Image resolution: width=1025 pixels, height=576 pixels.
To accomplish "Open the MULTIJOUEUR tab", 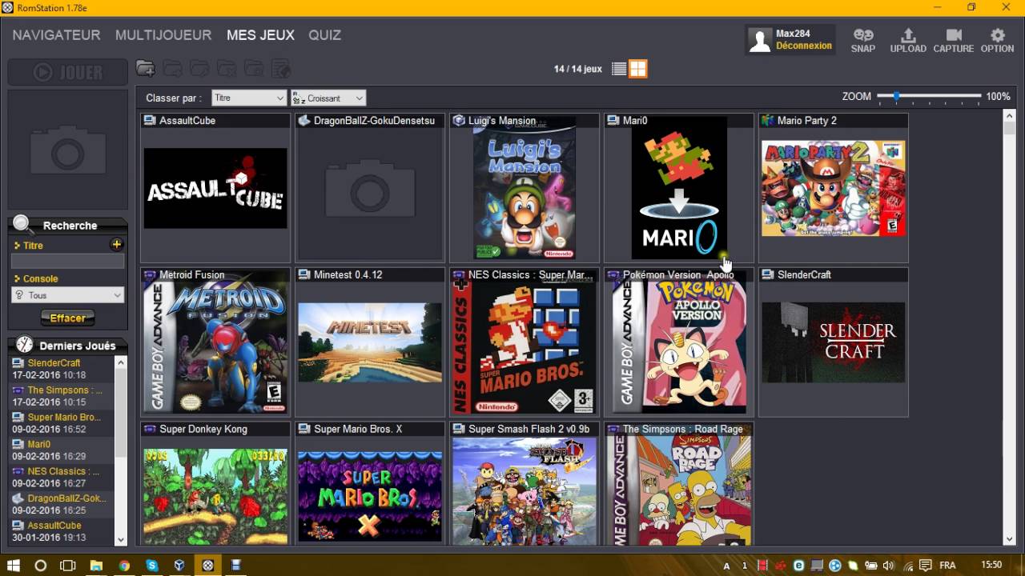I will click(163, 35).
